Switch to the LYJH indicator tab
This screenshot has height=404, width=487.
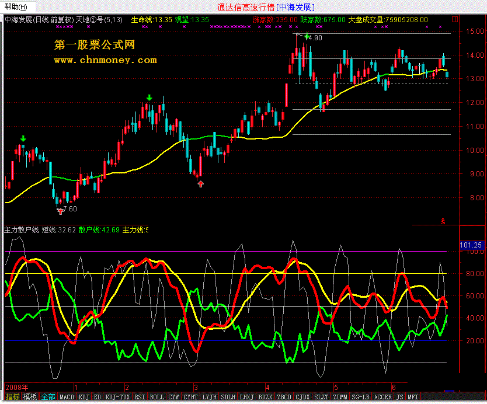pos(209,397)
